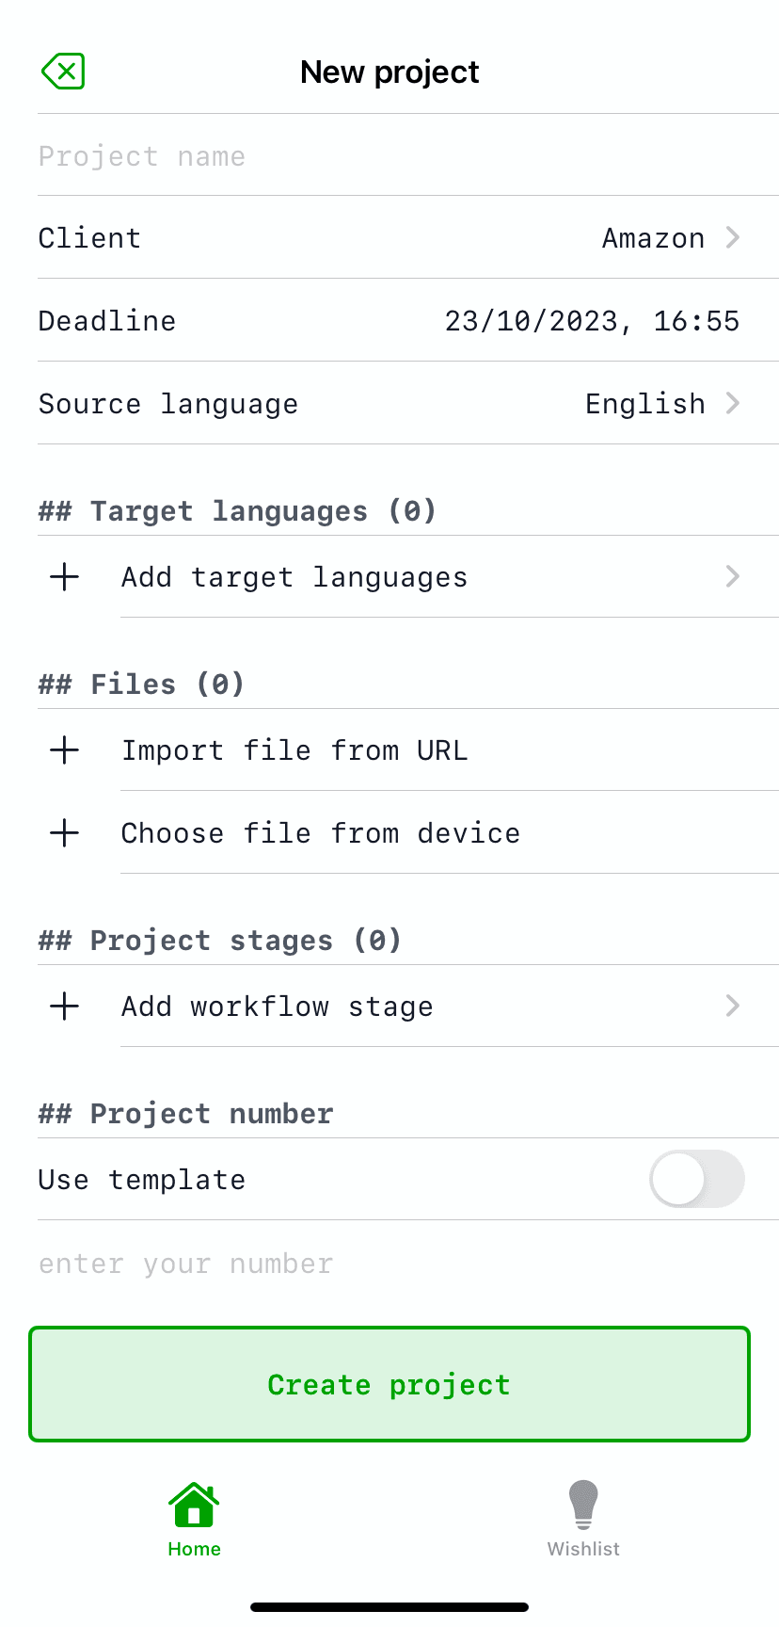Screen dimensions: 779x1627
Task: Tap the green back/close icon
Action: (63, 72)
